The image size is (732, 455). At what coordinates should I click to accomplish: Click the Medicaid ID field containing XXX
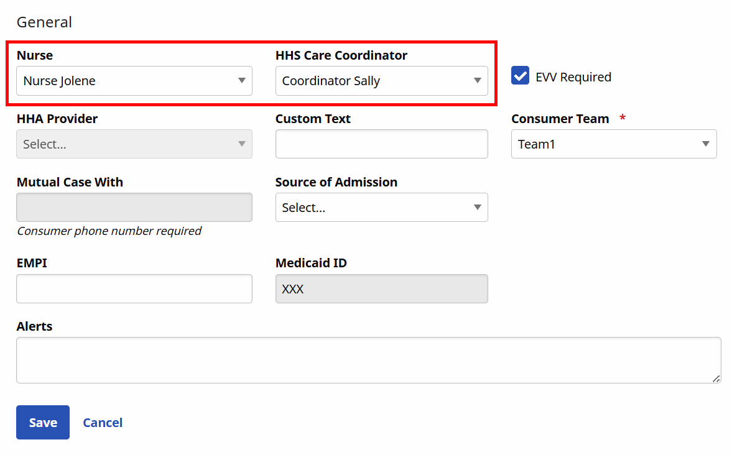pos(381,289)
